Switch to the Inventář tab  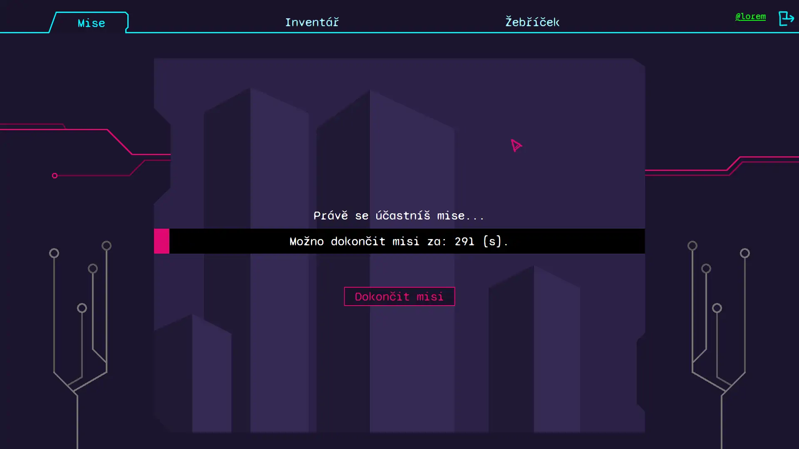tap(312, 22)
